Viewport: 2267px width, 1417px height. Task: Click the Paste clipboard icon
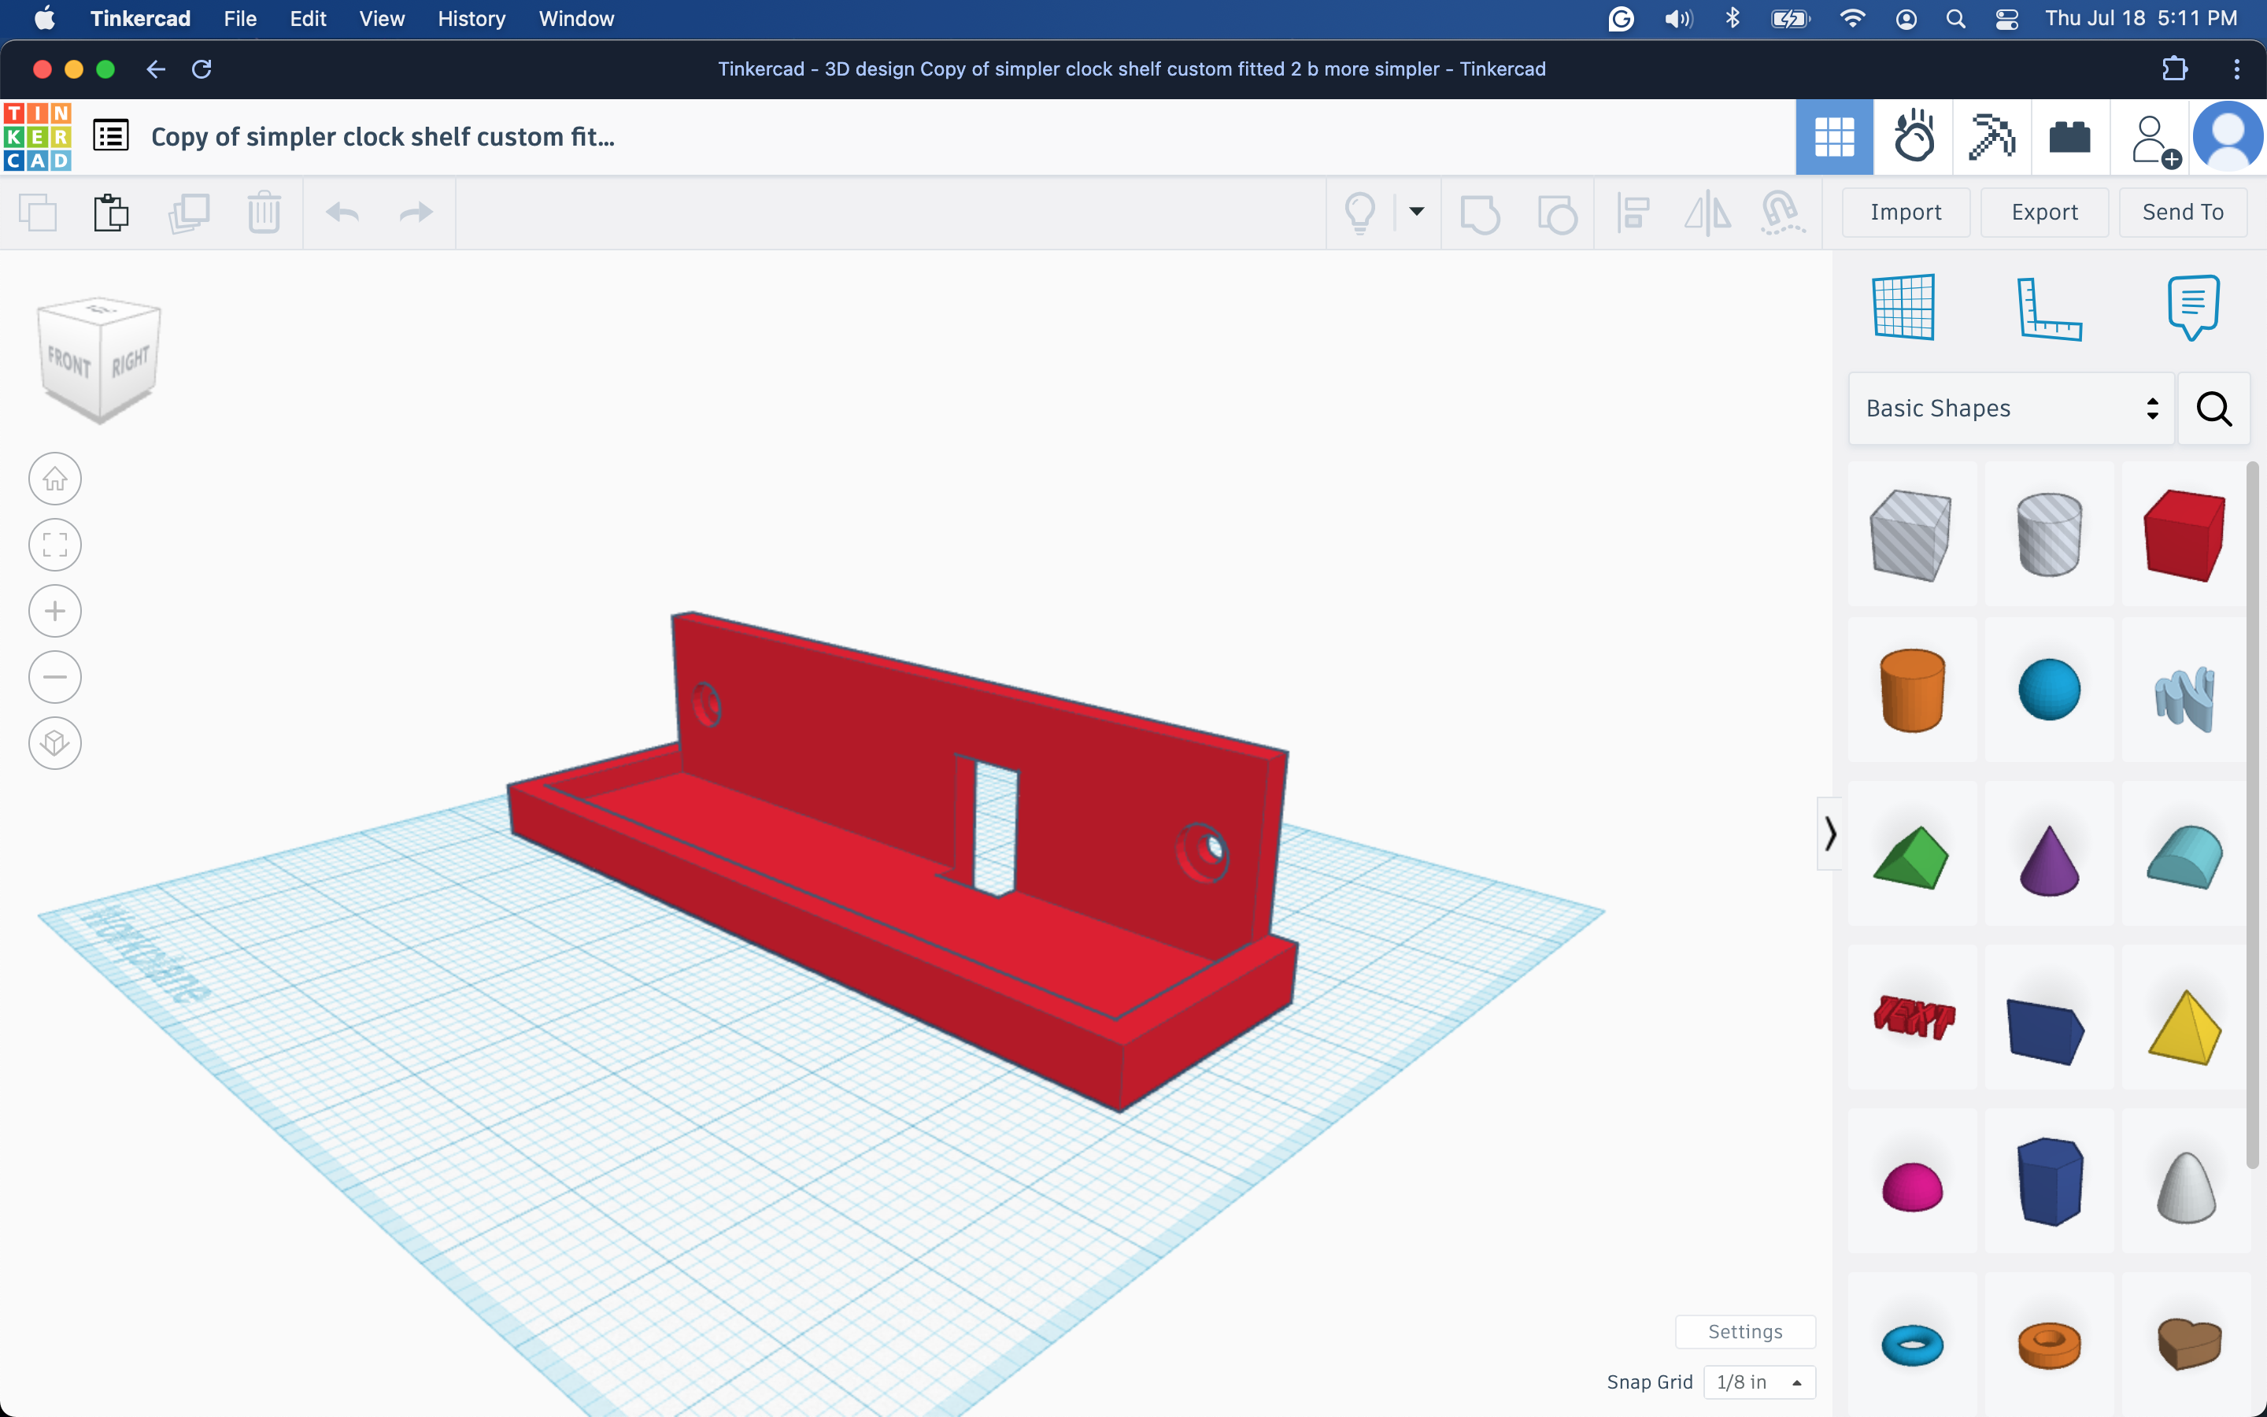click(110, 213)
